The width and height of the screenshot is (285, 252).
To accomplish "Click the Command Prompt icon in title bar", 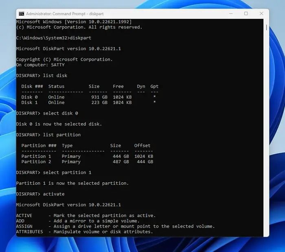I will coord(22,13).
